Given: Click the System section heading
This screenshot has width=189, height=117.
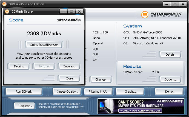Looking at the screenshot, I should tap(133, 26).
